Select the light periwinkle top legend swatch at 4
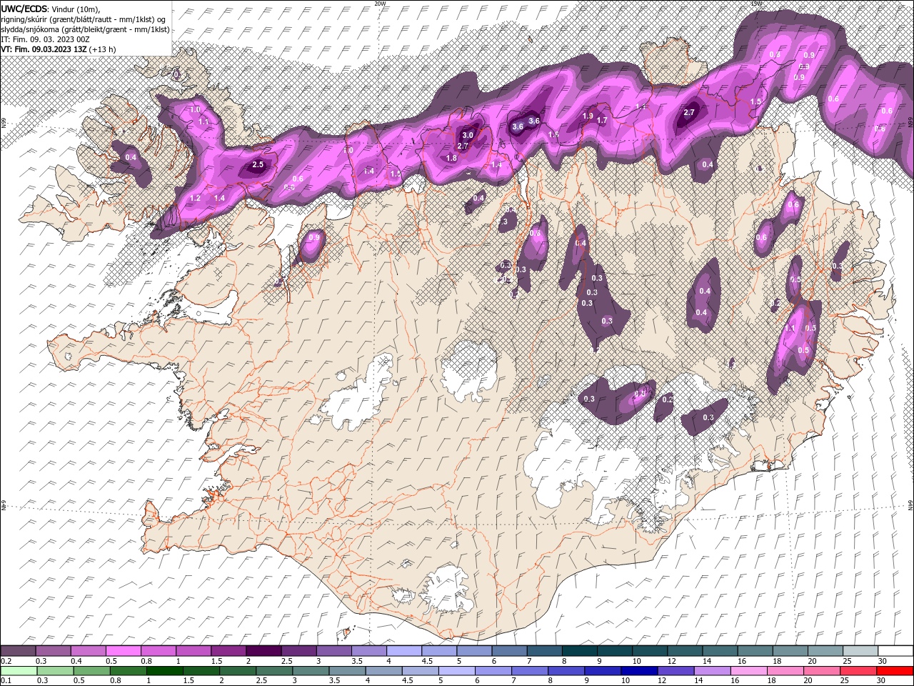914x686 pixels. pos(403,651)
